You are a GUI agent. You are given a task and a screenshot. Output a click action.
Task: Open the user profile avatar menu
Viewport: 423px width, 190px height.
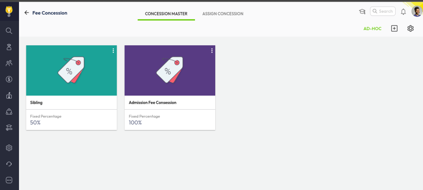pyautogui.click(x=416, y=12)
